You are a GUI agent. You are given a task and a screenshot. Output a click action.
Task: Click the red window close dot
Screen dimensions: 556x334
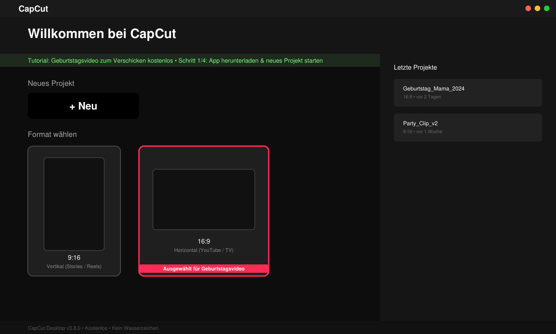[528, 8]
